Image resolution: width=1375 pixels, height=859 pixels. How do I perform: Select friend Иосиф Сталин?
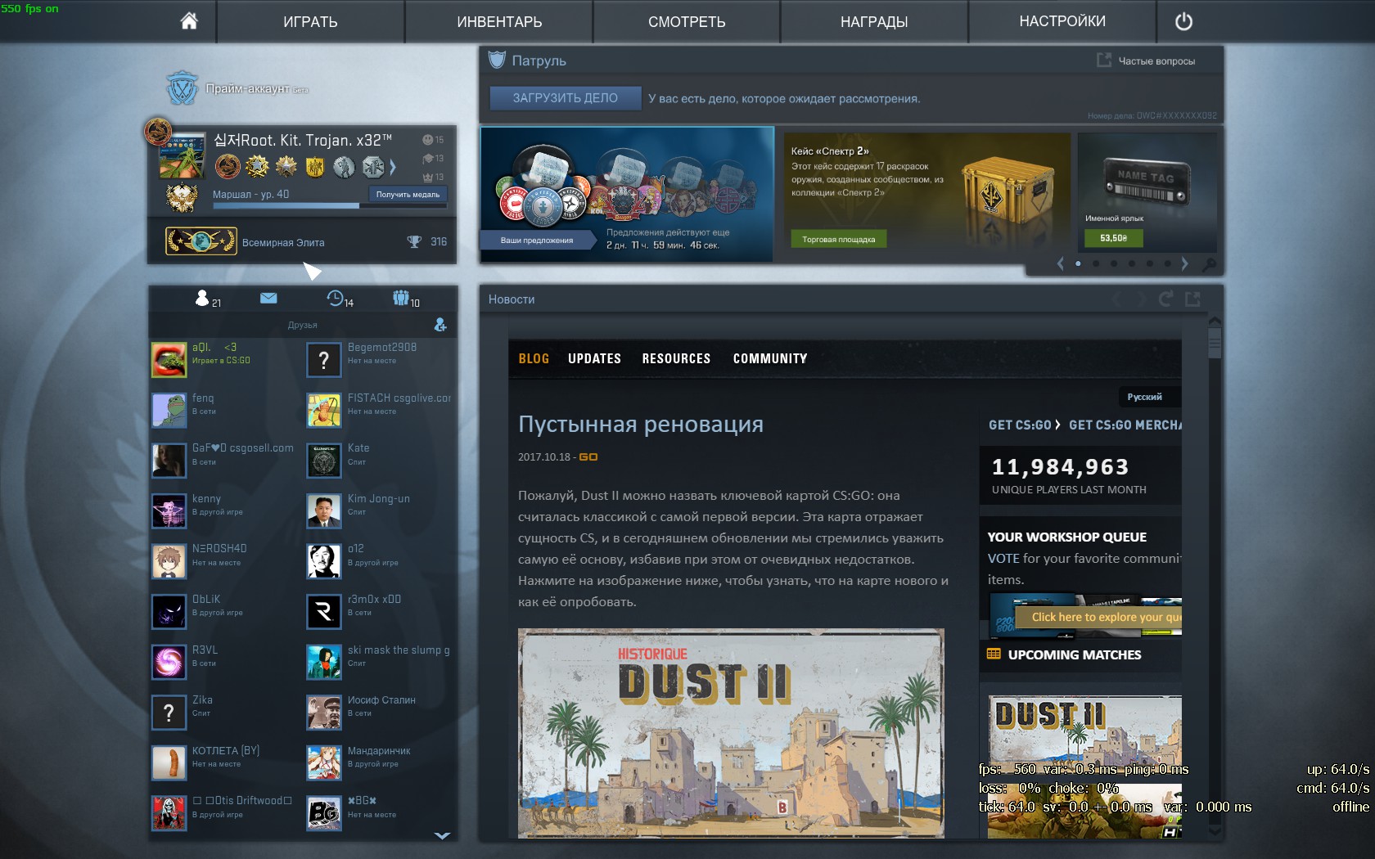pyautogui.click(x=381, y=713)
